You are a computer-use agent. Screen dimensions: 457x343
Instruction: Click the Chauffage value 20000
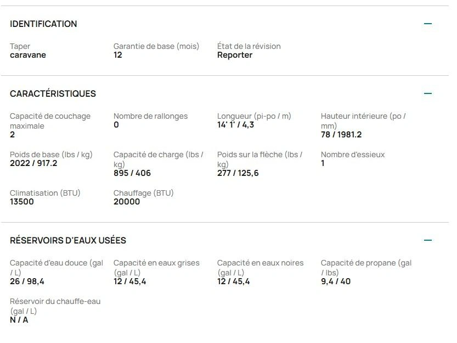[x=127, y=202]
